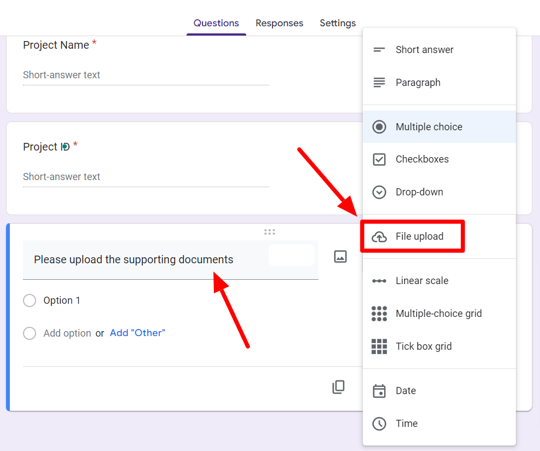This screenshot has width=540, height=451.
Task: Click the multiple choice radio icon
Action: pyautogui.click(x=379, y=127)
